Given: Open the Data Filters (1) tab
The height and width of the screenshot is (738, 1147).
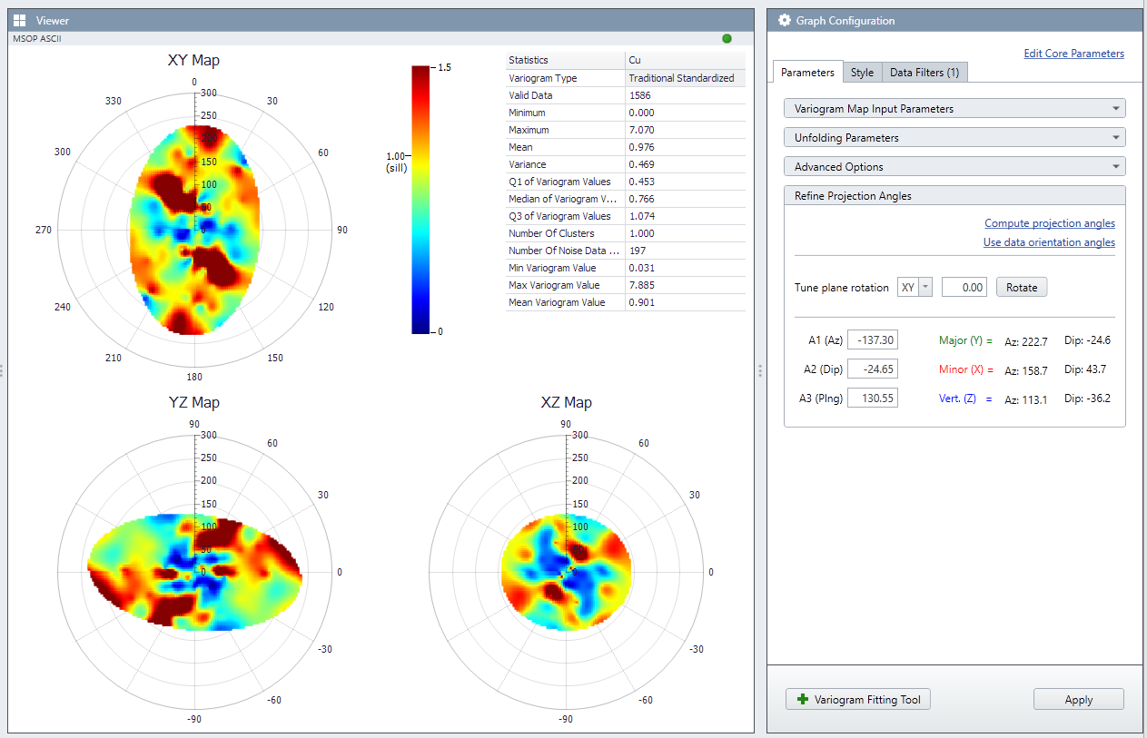Looking at the screenshot, I should tap(925, 73).
